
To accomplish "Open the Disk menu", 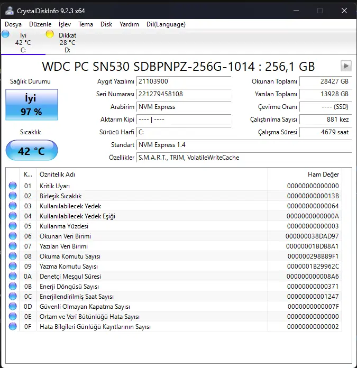I will click(106, 24).
